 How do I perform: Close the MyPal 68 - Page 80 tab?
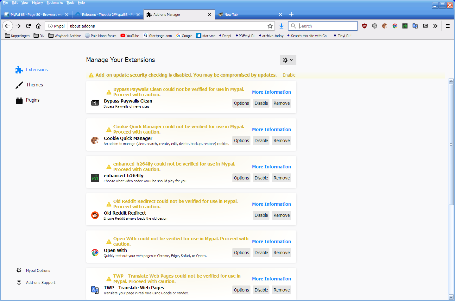tap(67, 15)
